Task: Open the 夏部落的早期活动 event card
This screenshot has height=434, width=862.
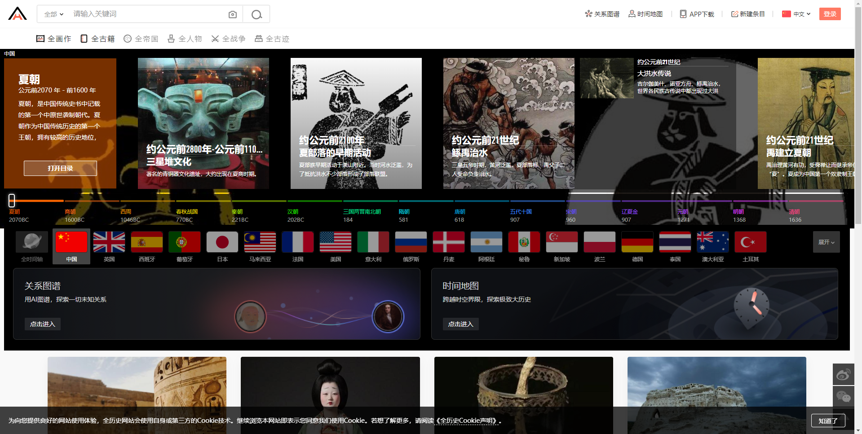Action: (356, 123)
